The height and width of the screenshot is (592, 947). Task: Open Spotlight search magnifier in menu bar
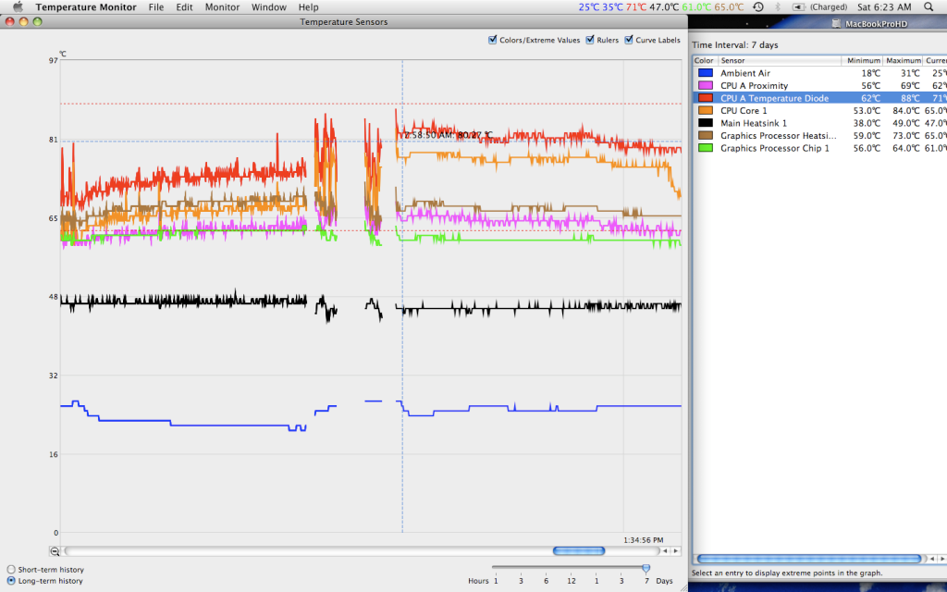pyautogui.click(x=929, y=7)
